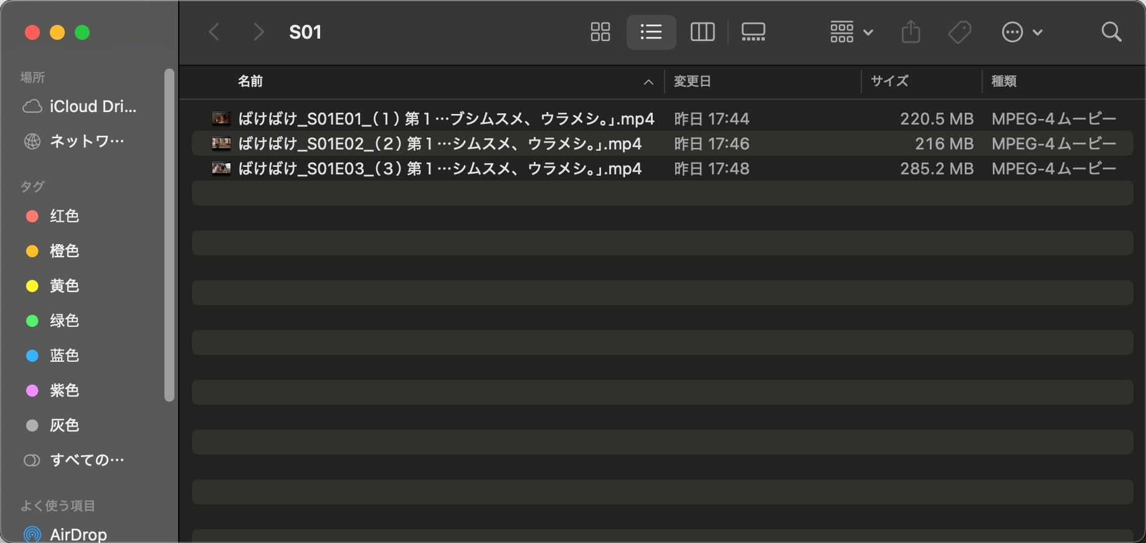1146x543 pixels.
Task: Click the Tags toolbar icon
Action: click(x=960, y=32)
